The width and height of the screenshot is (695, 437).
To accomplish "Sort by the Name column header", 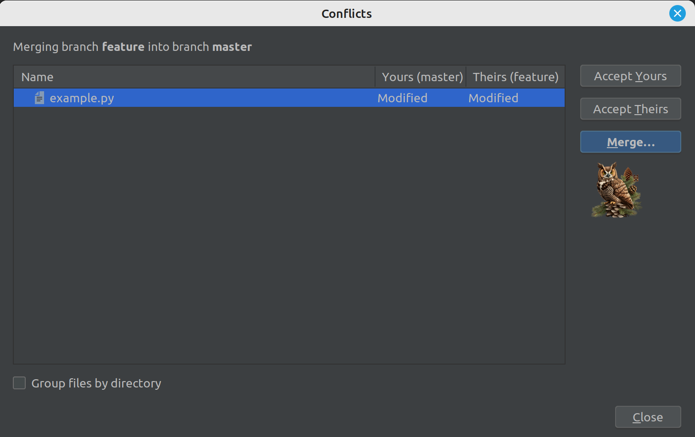I will tap(37, 77).
